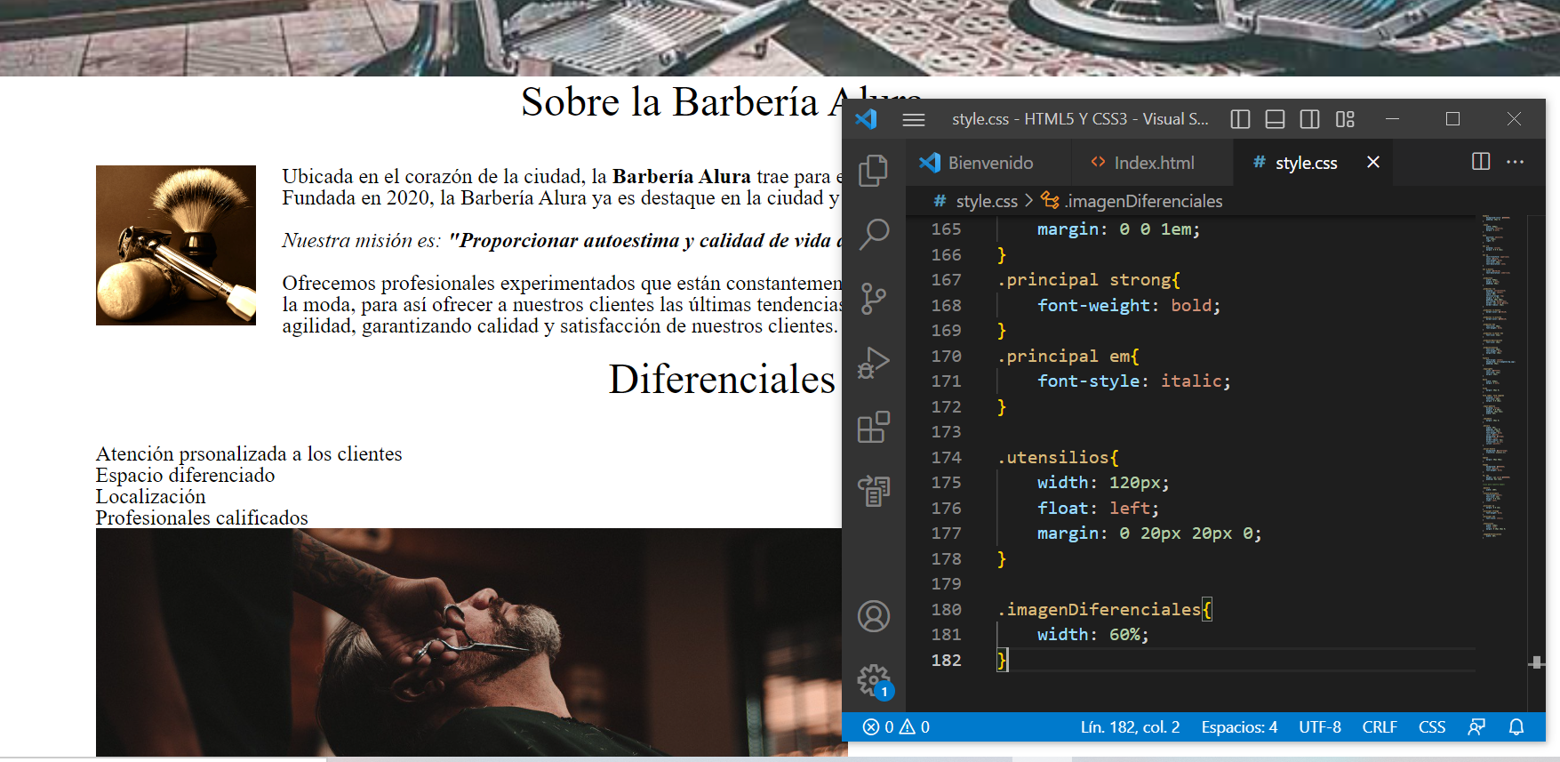Click errors and warnings count in status bar
This screenshot has width=1560, height=762.
[x=896, y=727]
